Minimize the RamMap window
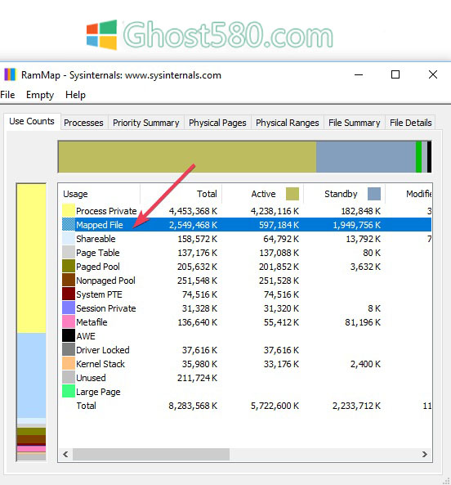 coord(359,74)
